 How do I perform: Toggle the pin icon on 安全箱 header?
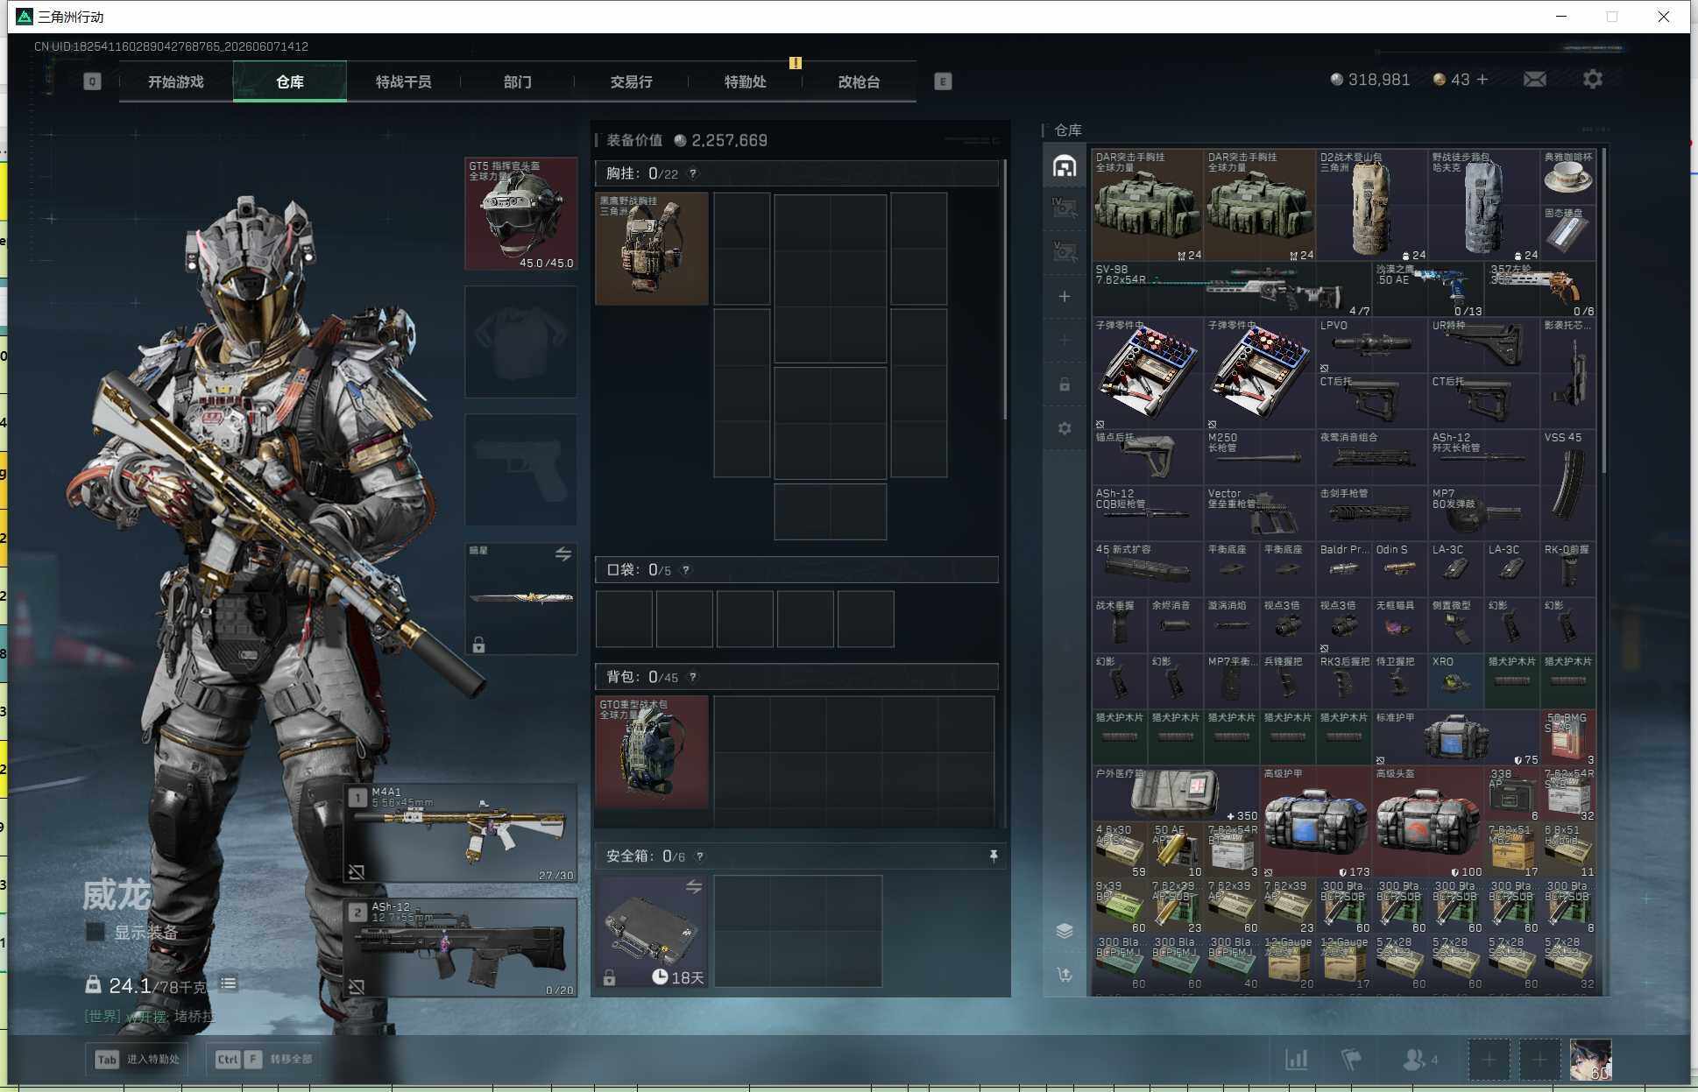[x=994, y=856]
